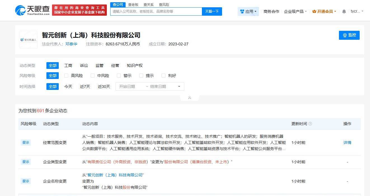Screen dimensions: 370x196
Task: Open the notification bell
Action: [344, 11]
